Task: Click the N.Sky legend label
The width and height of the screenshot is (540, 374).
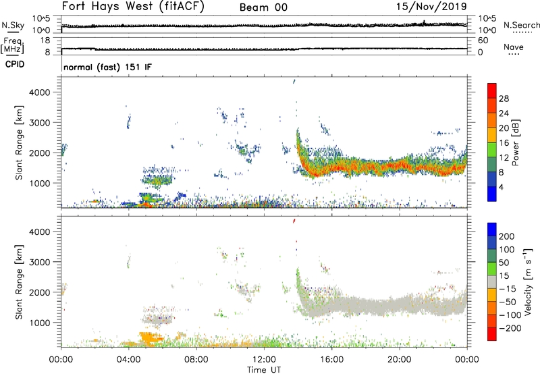Action: click(13, 25)
